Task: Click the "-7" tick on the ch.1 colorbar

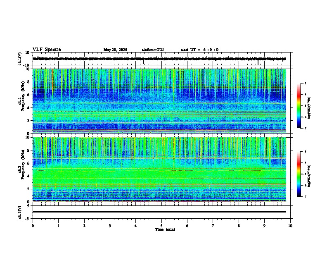Action: coord(305,129)
